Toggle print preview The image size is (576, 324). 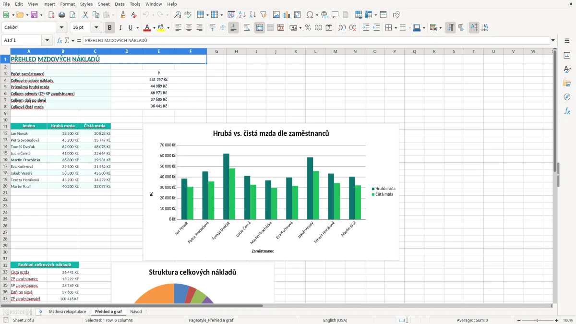pyautogui.click(x=72, y=15)
